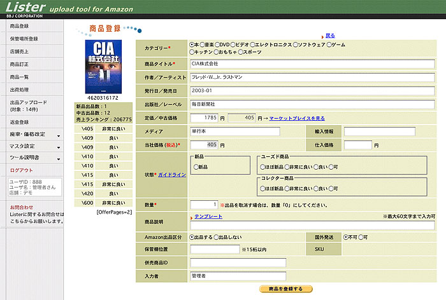Click the \420 良い offer row
The image size is (446, 300).
click(103, 194)
